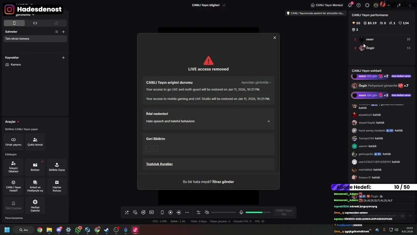Open the notifications bell icon
The width and height of the screenshot is (417, 235).
coord(350,5)
